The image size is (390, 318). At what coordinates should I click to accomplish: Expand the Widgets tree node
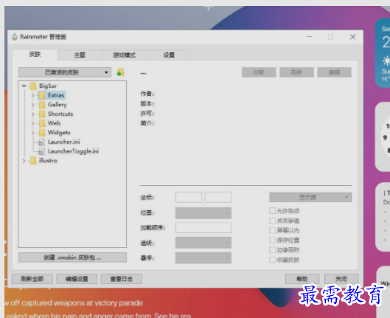click(x=32, y=133)
